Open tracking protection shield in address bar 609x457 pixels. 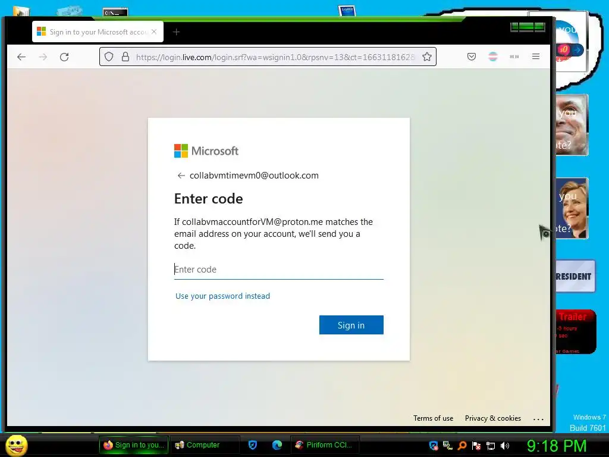(109, 57)
